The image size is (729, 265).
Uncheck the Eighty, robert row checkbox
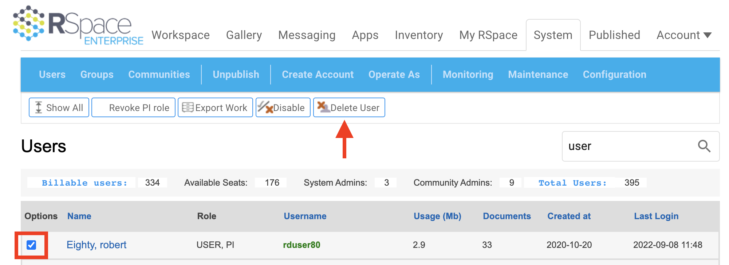click(31, 245)
